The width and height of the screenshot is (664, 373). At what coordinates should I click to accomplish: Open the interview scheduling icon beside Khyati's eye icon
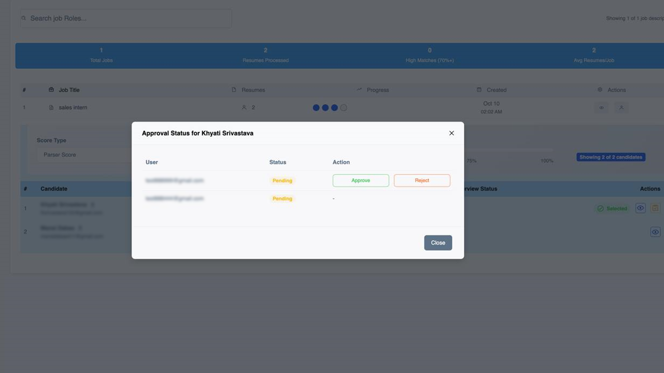pos(655,208)
